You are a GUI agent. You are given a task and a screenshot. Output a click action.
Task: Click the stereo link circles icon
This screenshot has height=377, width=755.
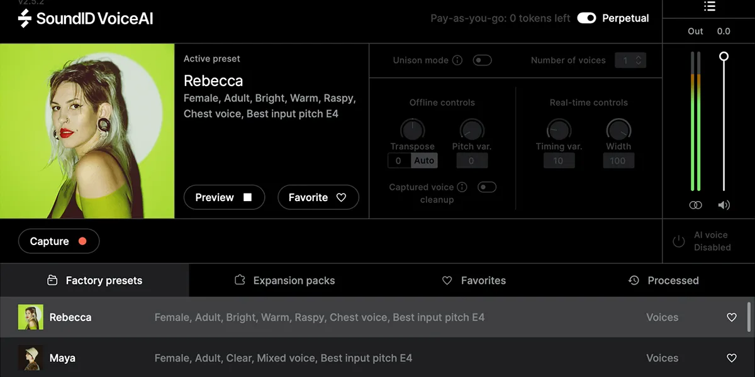click(695, 205)
